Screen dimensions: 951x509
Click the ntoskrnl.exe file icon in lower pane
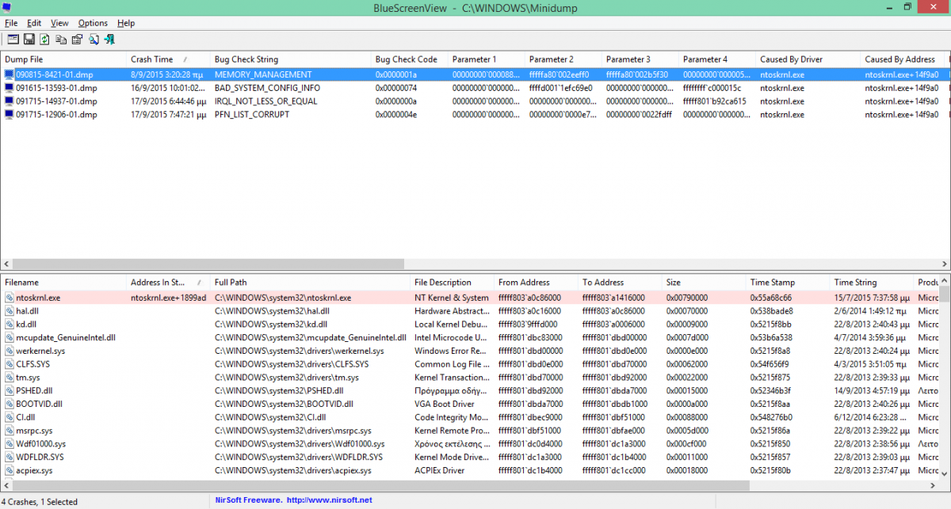(x=9, y=298)
